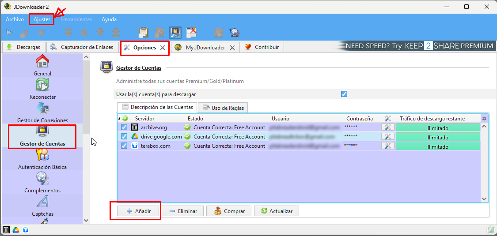
Task: Select Reconectar in settings sidebar
Action: [x=42, y=89]
